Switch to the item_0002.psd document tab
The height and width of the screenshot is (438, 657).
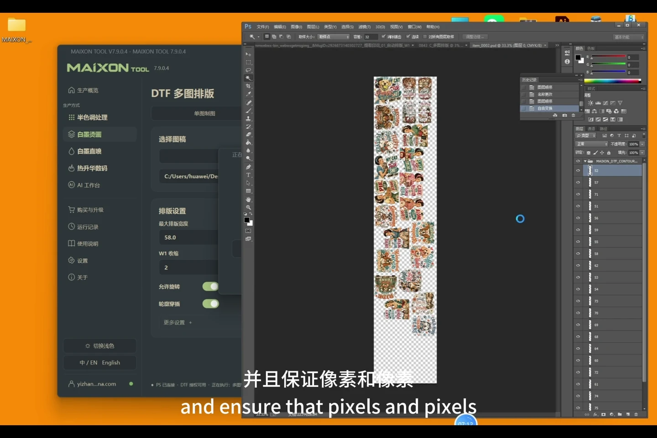pyautogui.click(x=509, y=46)
